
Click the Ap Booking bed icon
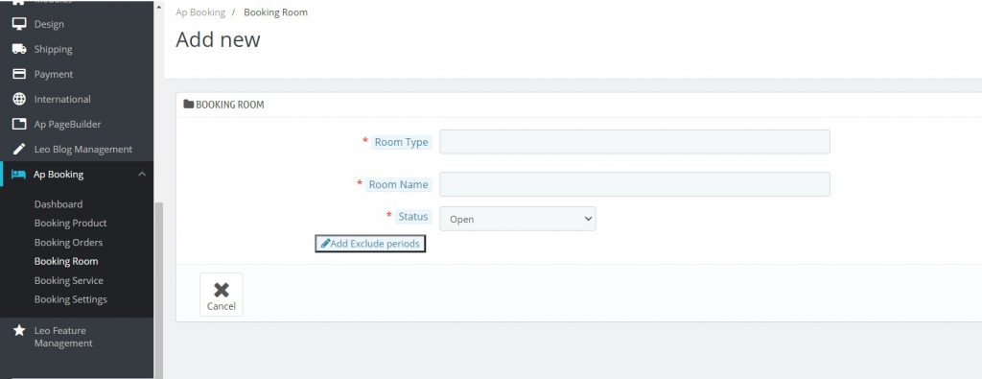[x=19, y=175]
